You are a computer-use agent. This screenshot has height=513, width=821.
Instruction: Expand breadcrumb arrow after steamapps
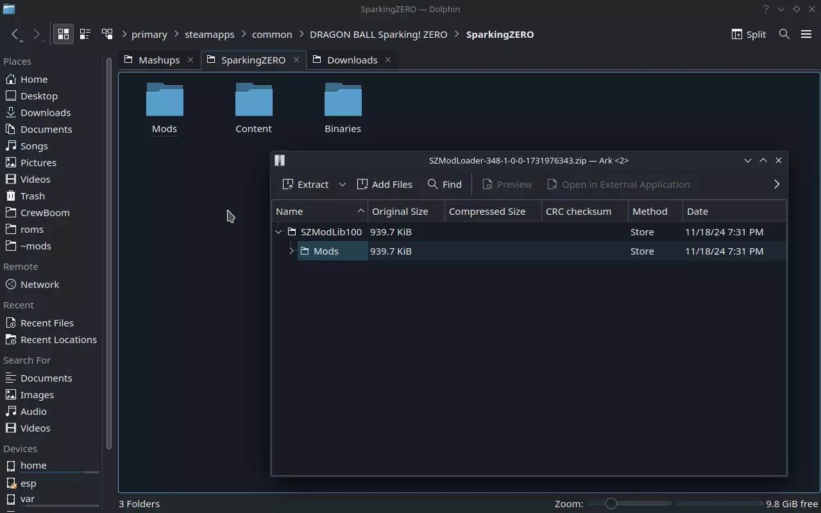tap(244, 34)
